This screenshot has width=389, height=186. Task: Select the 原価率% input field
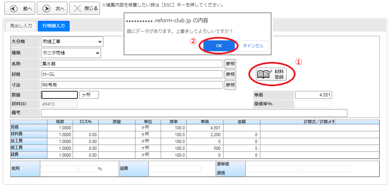(x=313, y=104)
